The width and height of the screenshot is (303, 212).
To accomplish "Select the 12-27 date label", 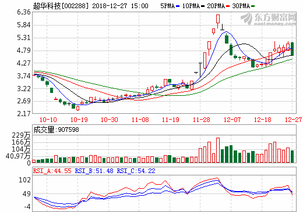I will tap(293, 120).
